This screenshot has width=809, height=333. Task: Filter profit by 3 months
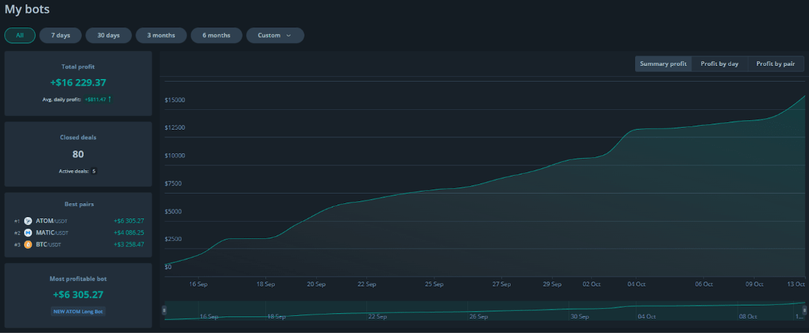[x=161, y=35]
